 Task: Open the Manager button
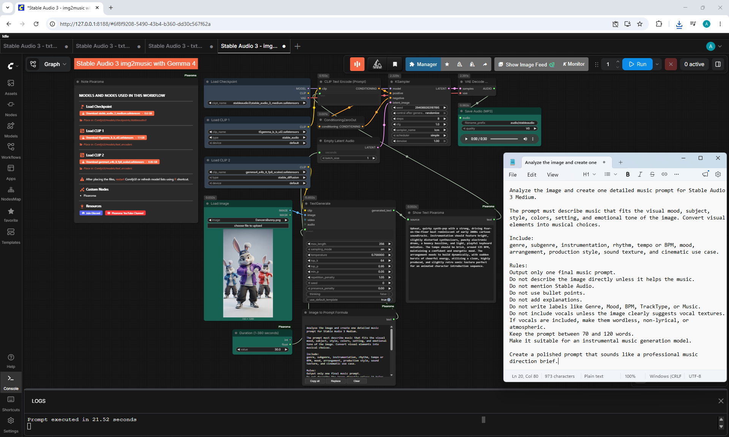[x=423, y=64]
